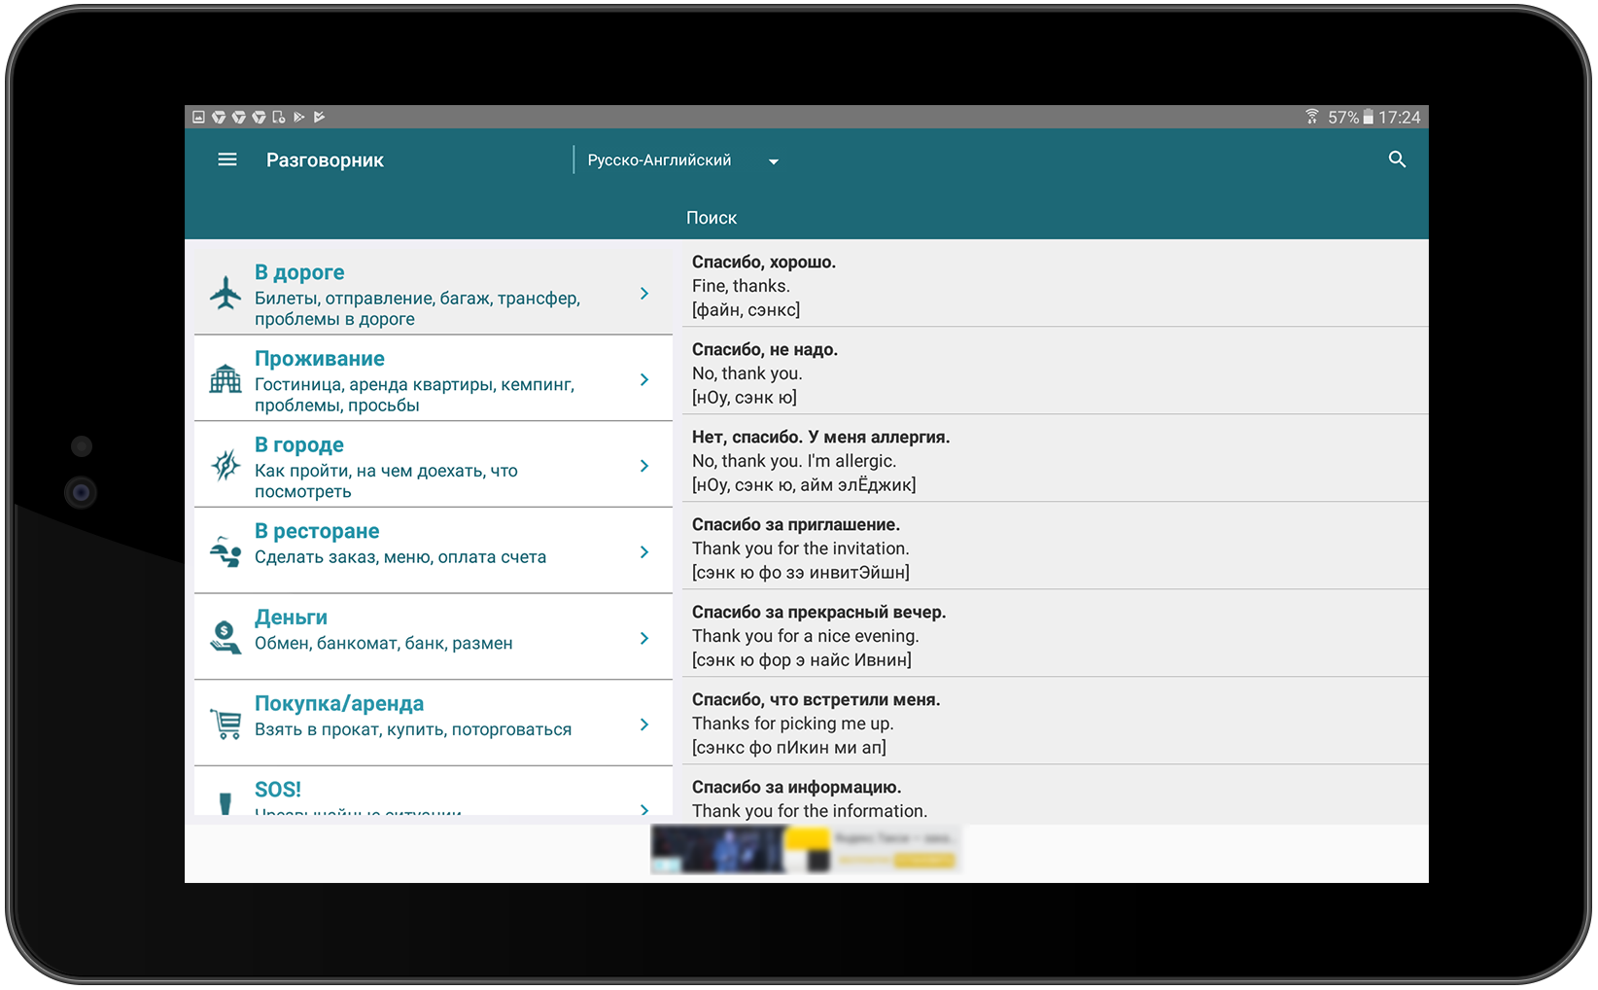This screenshot has height=990, width=1598.
Task: Tap the hotel building icon for Проживание
Action: tap(226, 379)
